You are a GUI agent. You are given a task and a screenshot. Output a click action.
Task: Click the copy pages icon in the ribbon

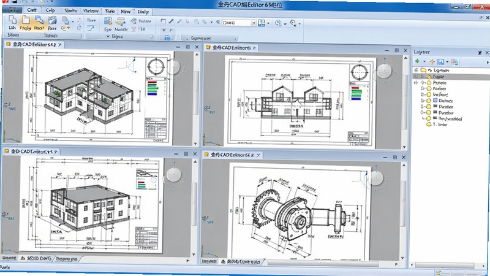65,21
